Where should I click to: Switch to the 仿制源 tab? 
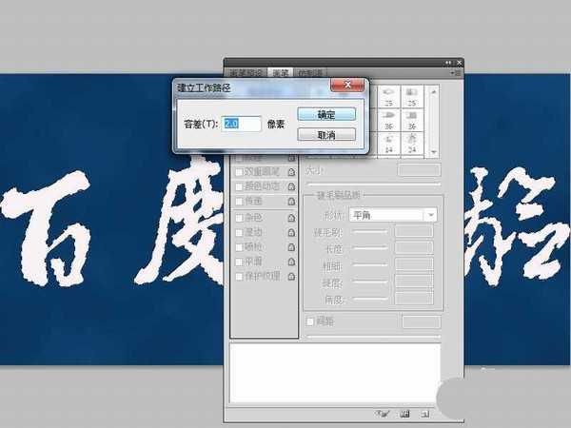[x=310, y=73]
